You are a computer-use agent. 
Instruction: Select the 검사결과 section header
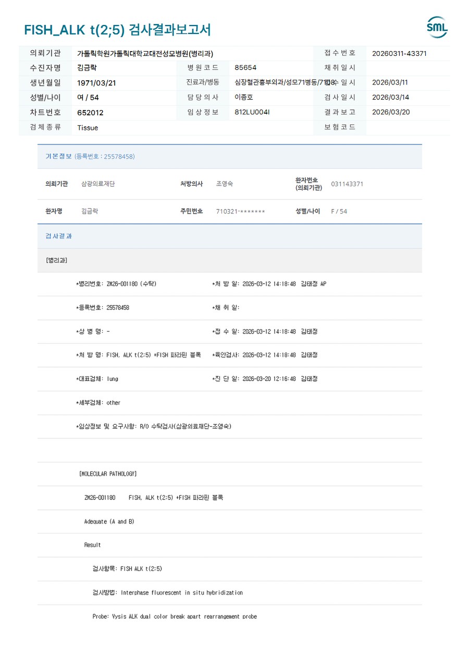58,236
